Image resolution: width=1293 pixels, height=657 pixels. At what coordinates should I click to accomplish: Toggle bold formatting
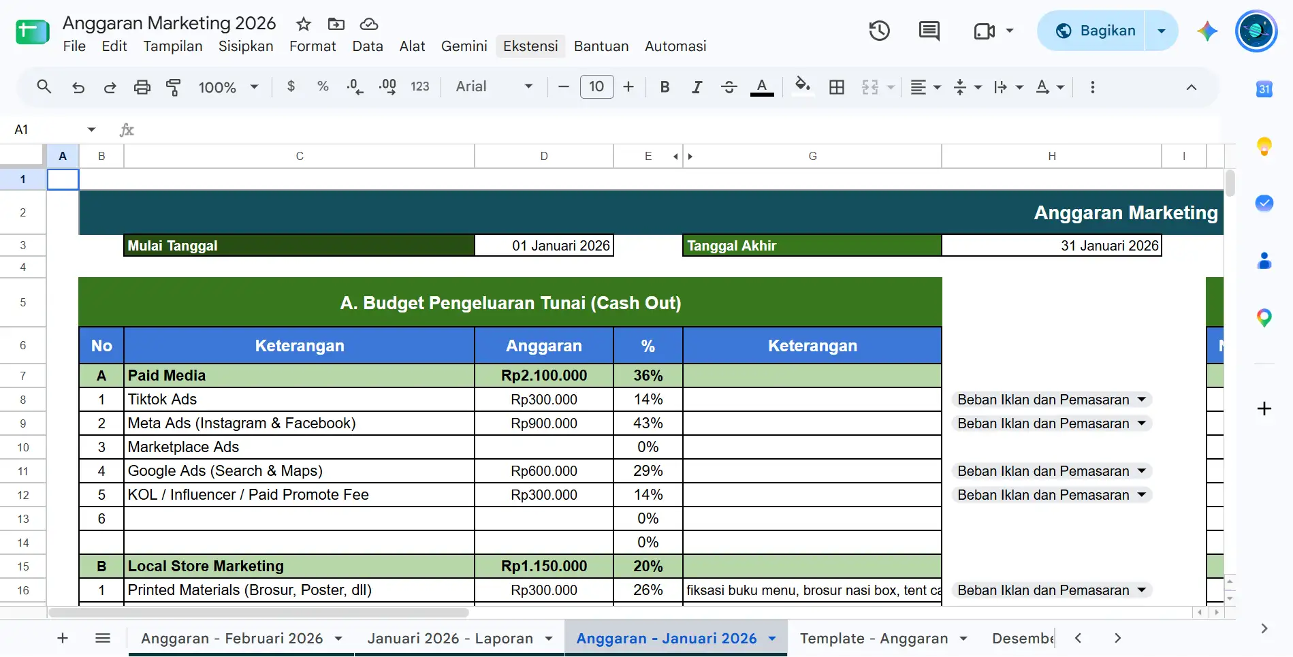[665, 87]
